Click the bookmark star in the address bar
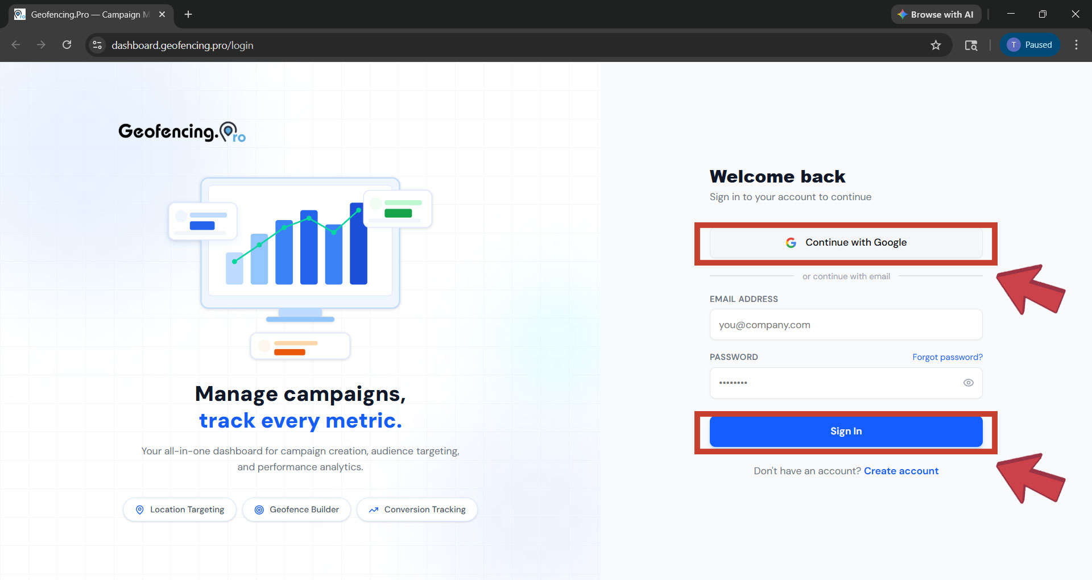The width and height of the screenshot is (1092, 580). pos(936,45)
